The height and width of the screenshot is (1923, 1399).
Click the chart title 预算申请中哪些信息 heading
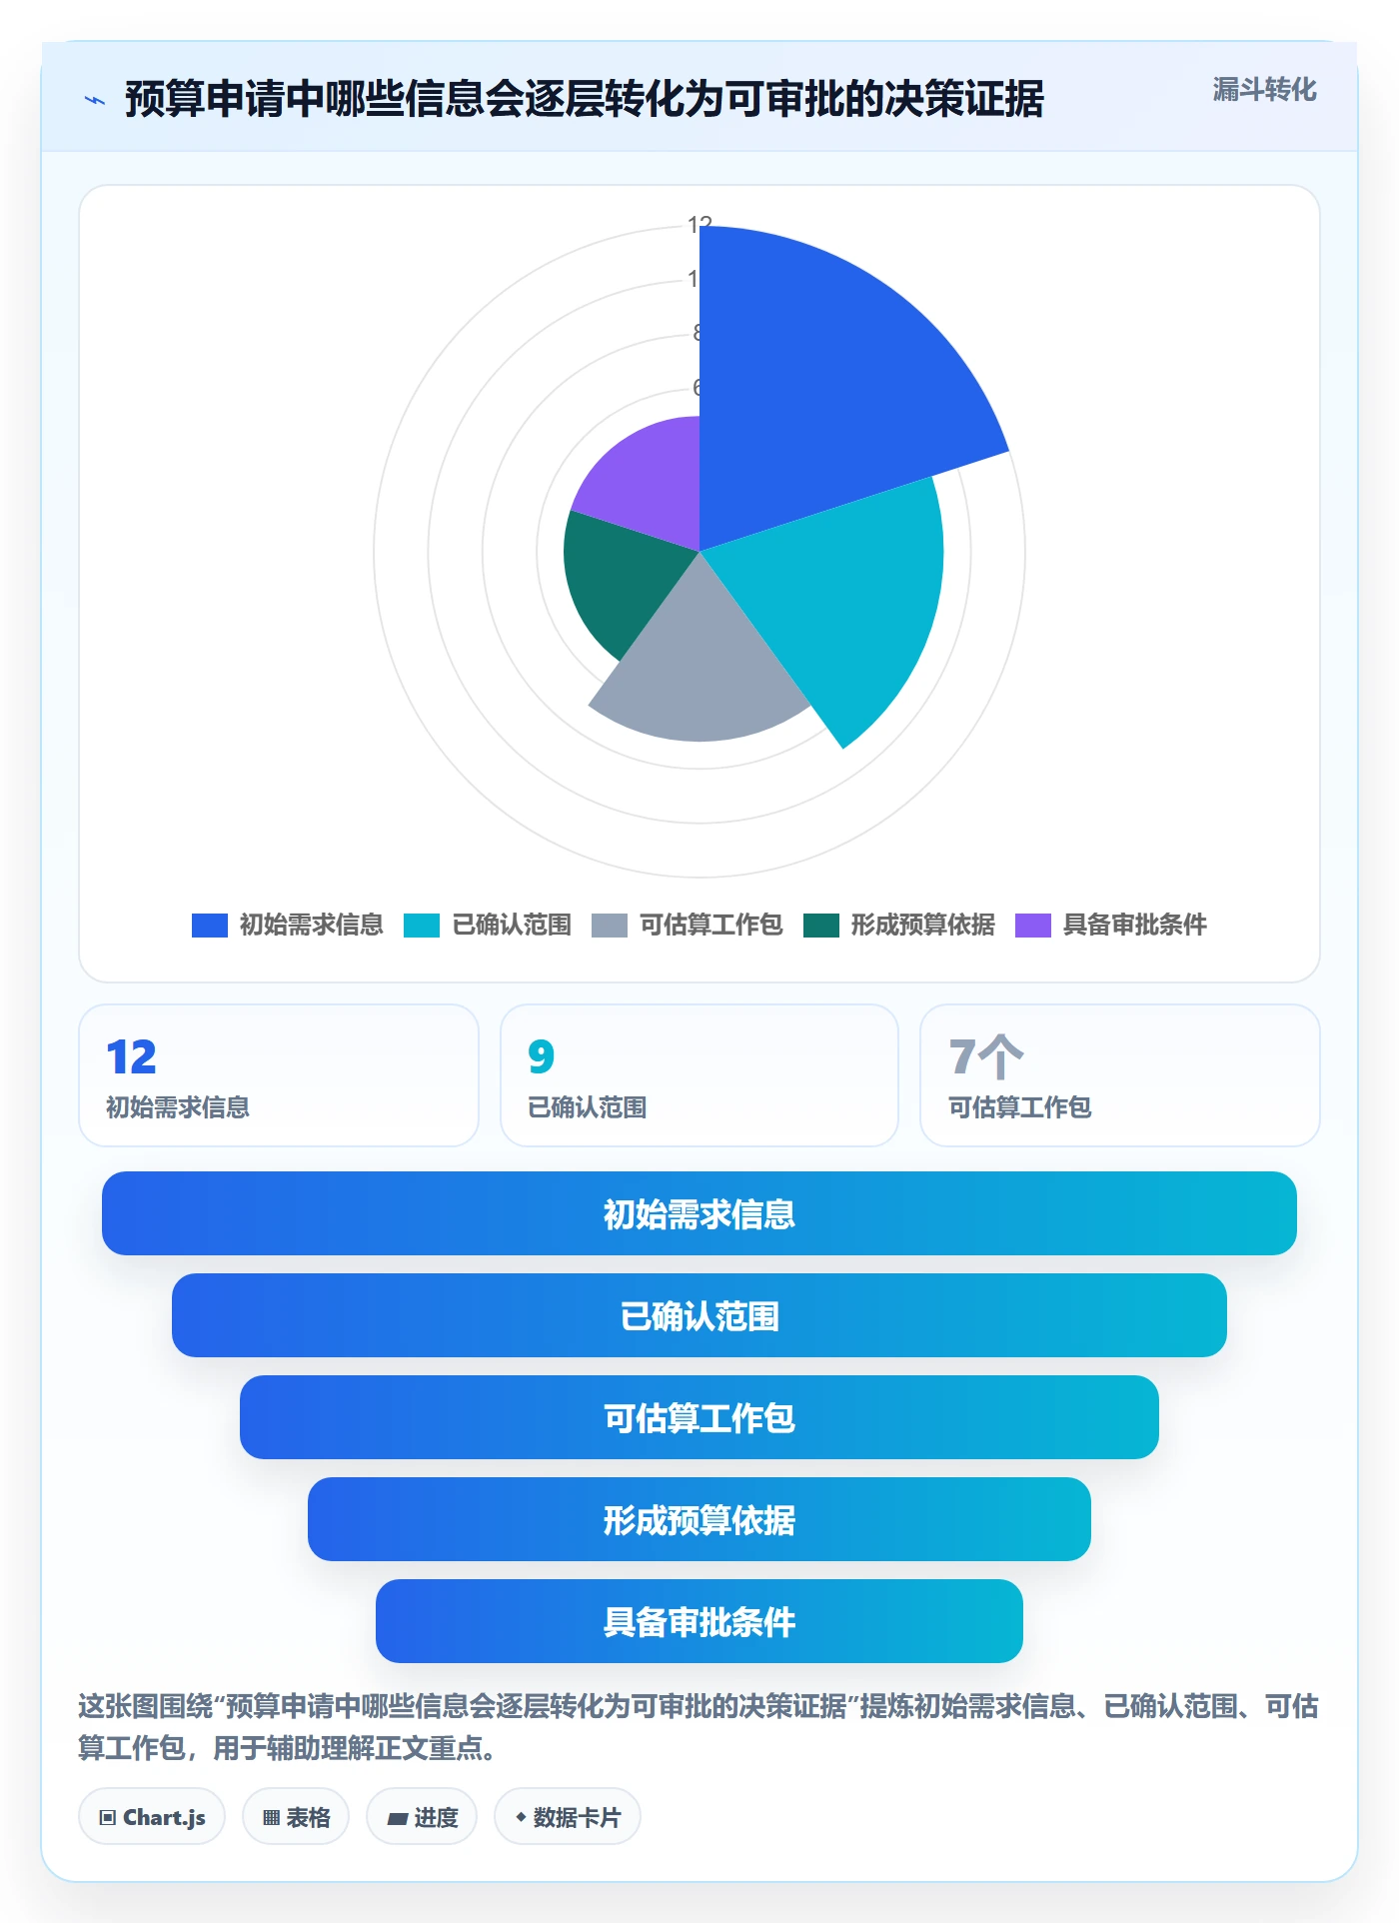click(x=584, y=99)
